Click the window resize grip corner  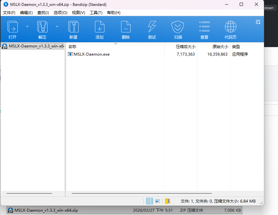261,203
